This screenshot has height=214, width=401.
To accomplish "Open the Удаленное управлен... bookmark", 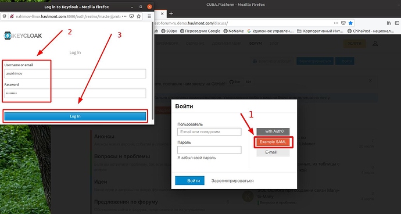I will (x=270, y=31).
